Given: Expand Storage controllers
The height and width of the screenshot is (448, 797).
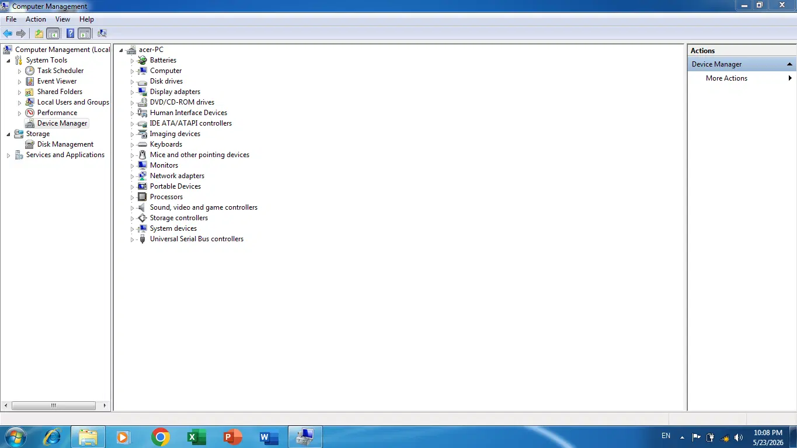Looking at the screenshot, I should click(132, 218).
